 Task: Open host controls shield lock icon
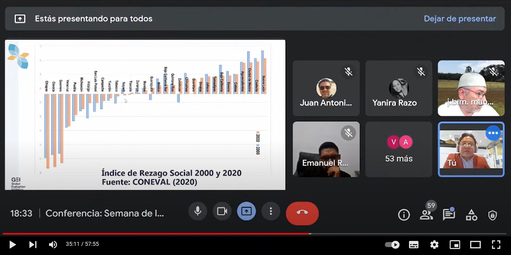pyautogui.click(x=492, y=215)
